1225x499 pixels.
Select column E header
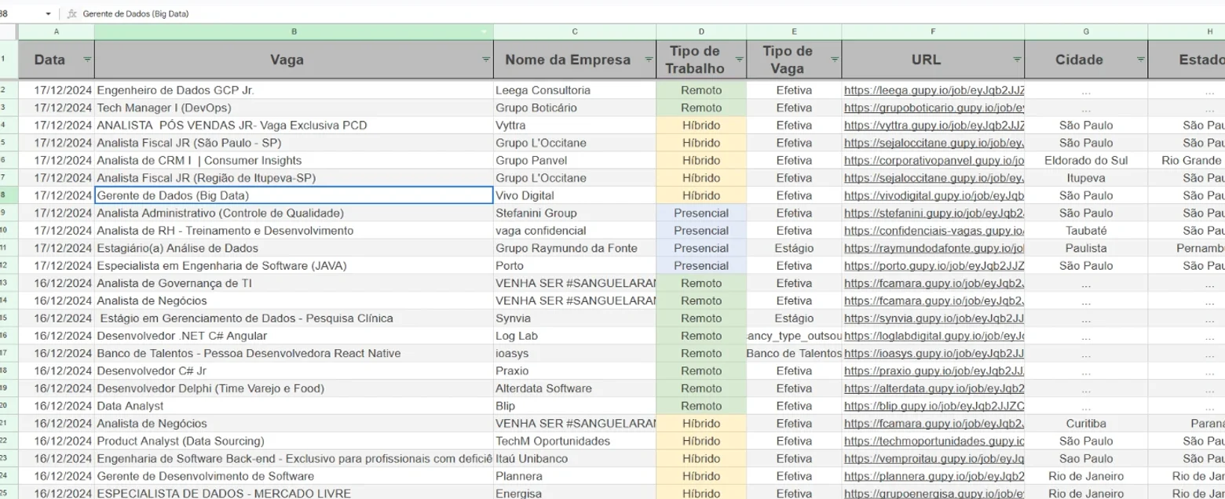coord(794,31)
